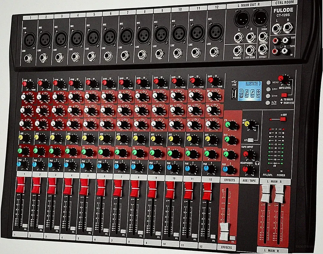The width and height of the screenshot is (323, 254).
Task: Click the LF equalizer knob on channel 5
Action: [87, 124]
